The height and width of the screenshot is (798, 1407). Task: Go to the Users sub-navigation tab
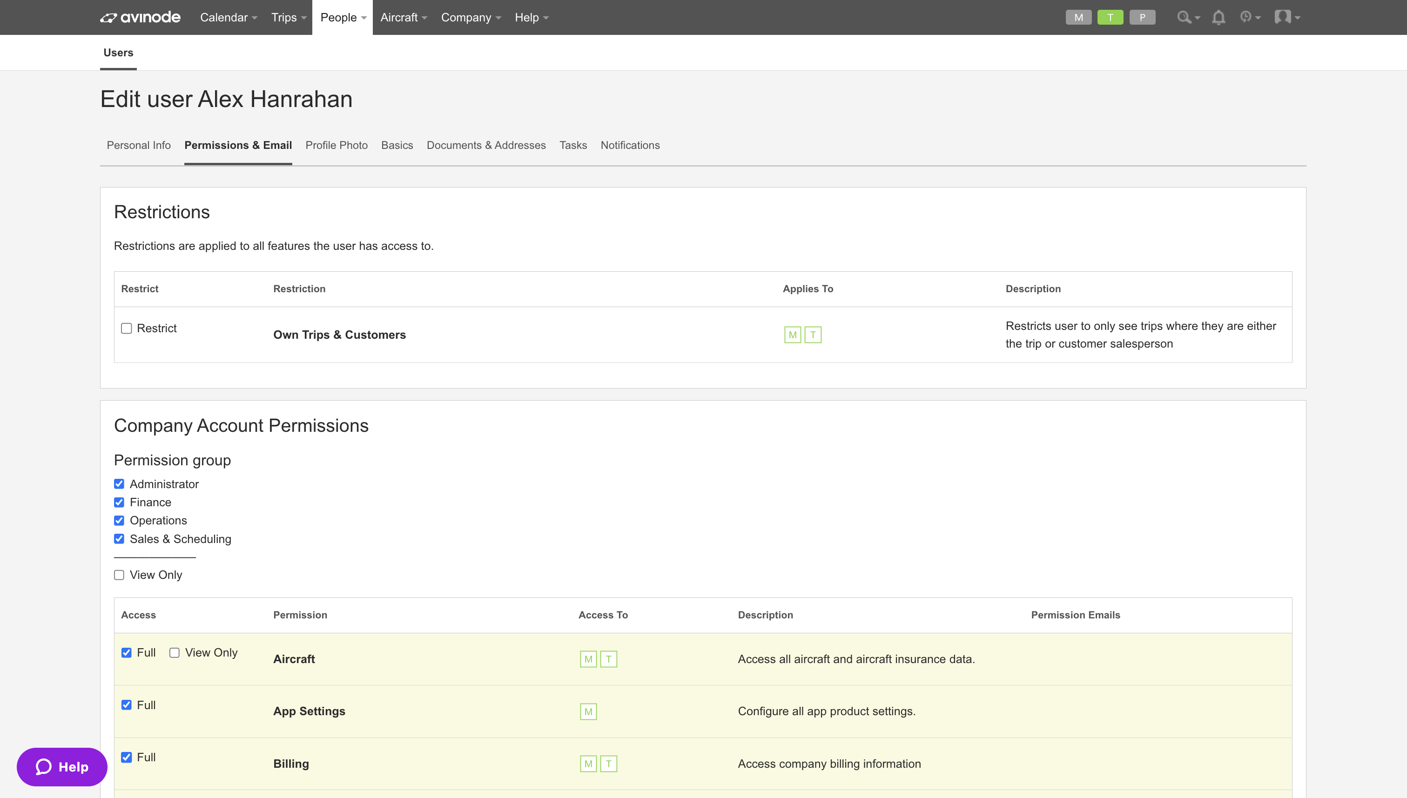[x=118, y=53]
